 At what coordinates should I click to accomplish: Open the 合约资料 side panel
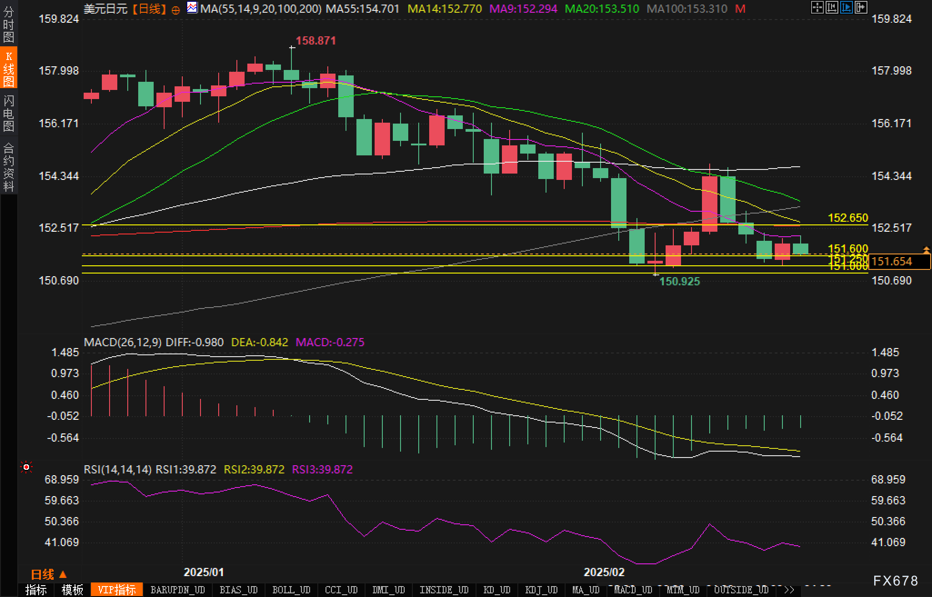[8, 167]
